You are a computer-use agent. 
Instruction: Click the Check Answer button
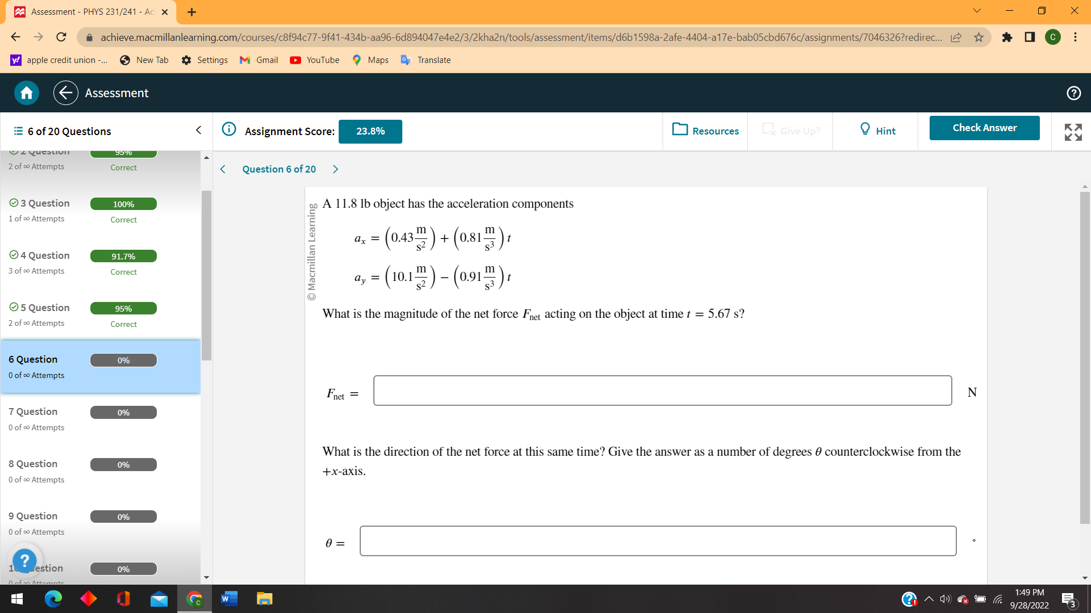[984, 128]
